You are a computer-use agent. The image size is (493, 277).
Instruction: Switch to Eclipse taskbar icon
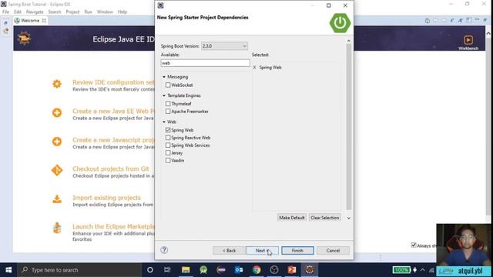click(x=310, y=270)
